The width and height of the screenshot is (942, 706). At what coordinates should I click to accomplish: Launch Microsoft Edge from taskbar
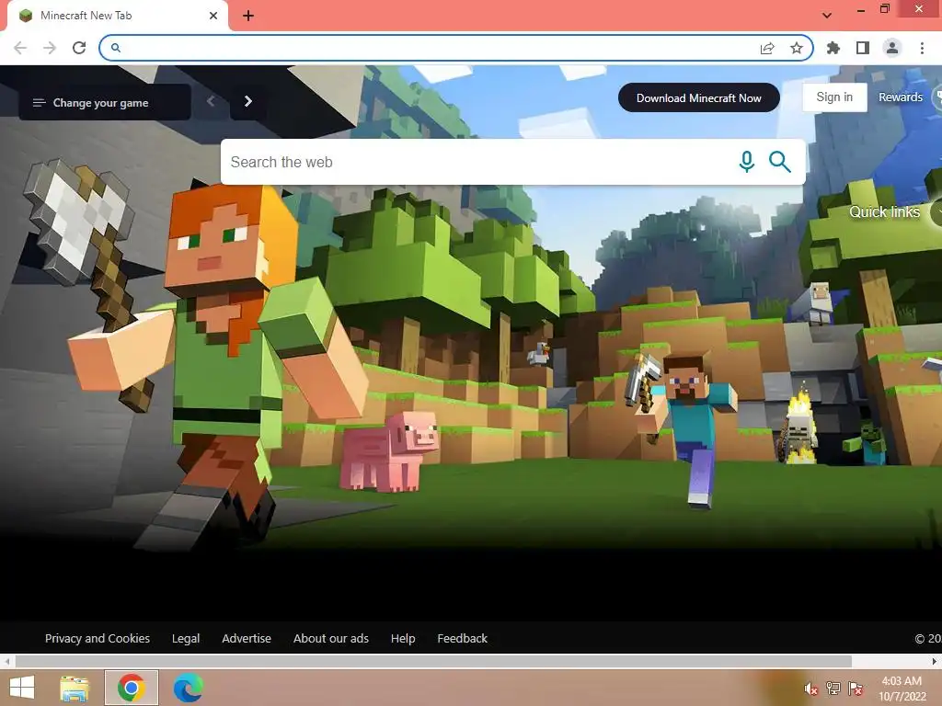(x=188, y=688)
